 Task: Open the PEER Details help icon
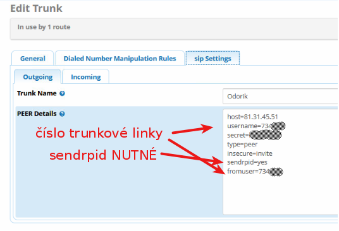[62, 114]
